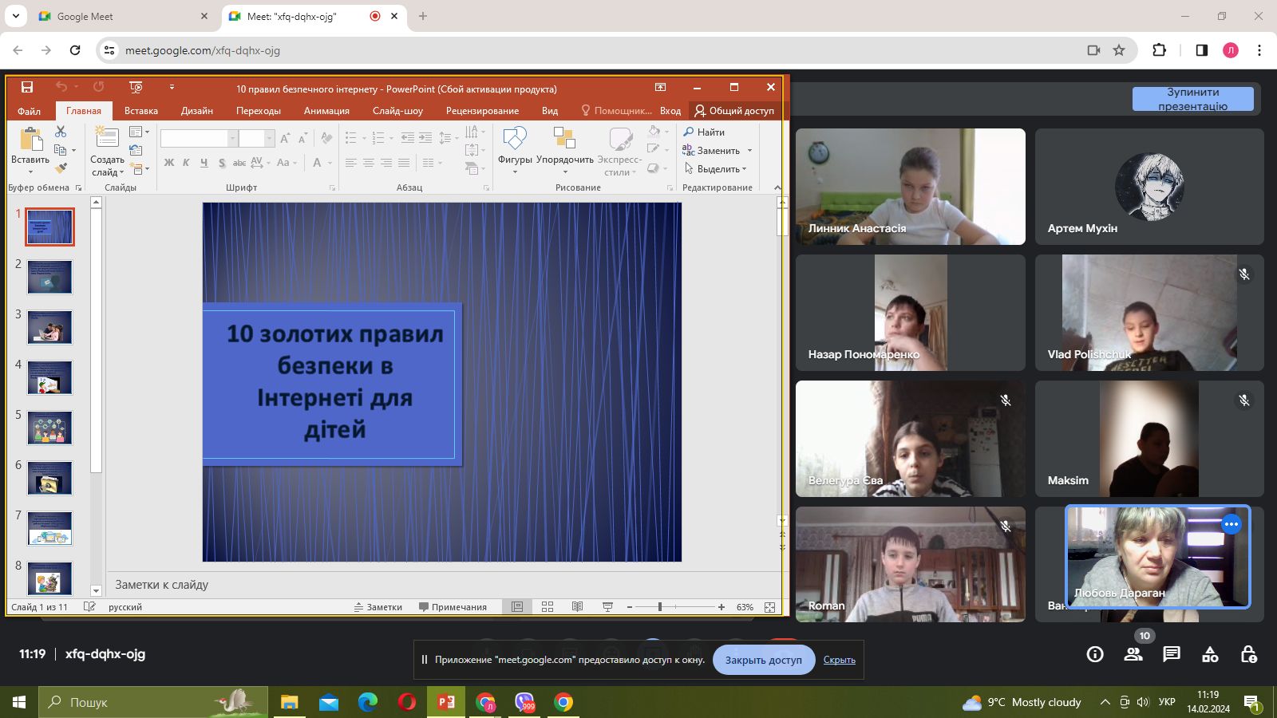The width and height of the screenshot is (1277, 718).
Task: Open the Meet meeting details info icon
Action: tap(1095, 654)
